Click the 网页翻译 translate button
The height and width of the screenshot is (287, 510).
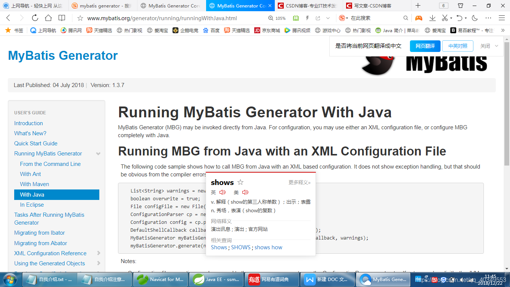coord(425,46)
